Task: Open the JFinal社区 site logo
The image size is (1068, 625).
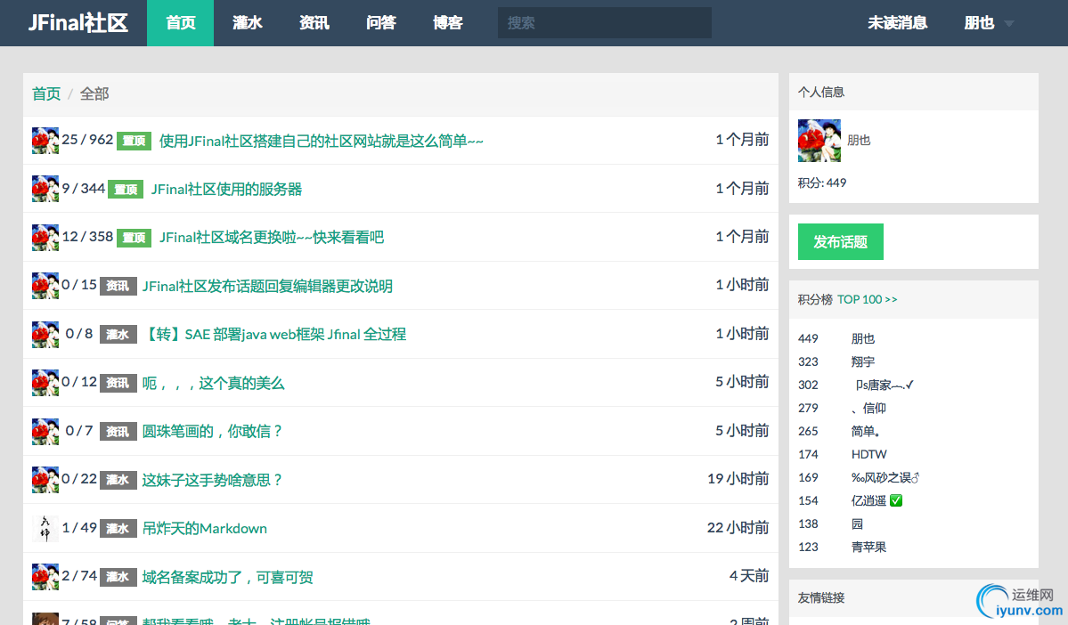Action: pyautogui.click(x=77, y=23)
